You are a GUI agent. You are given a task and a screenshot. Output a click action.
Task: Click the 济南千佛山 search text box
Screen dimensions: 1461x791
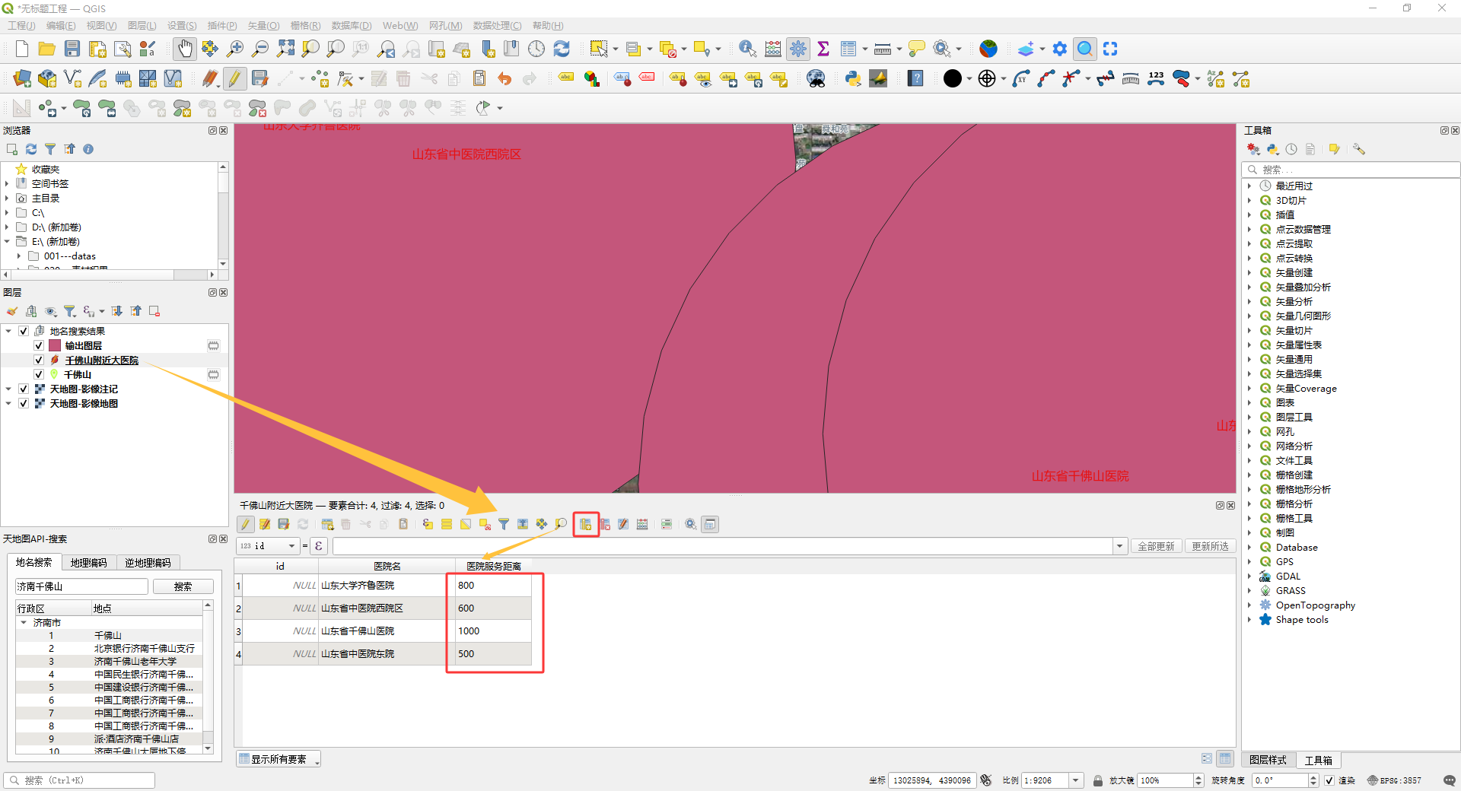pyautogui.click(x=81, y=586)
